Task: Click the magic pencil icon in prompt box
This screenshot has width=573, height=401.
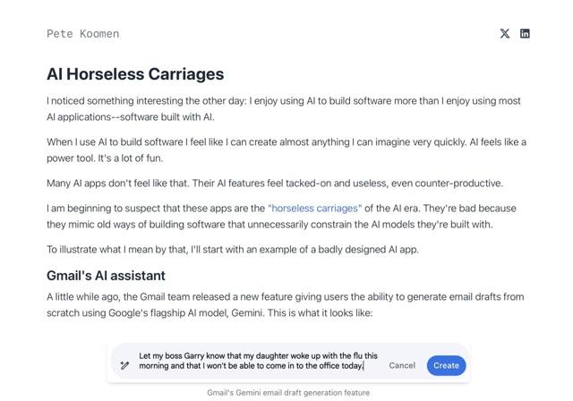Action: point(125,365)
